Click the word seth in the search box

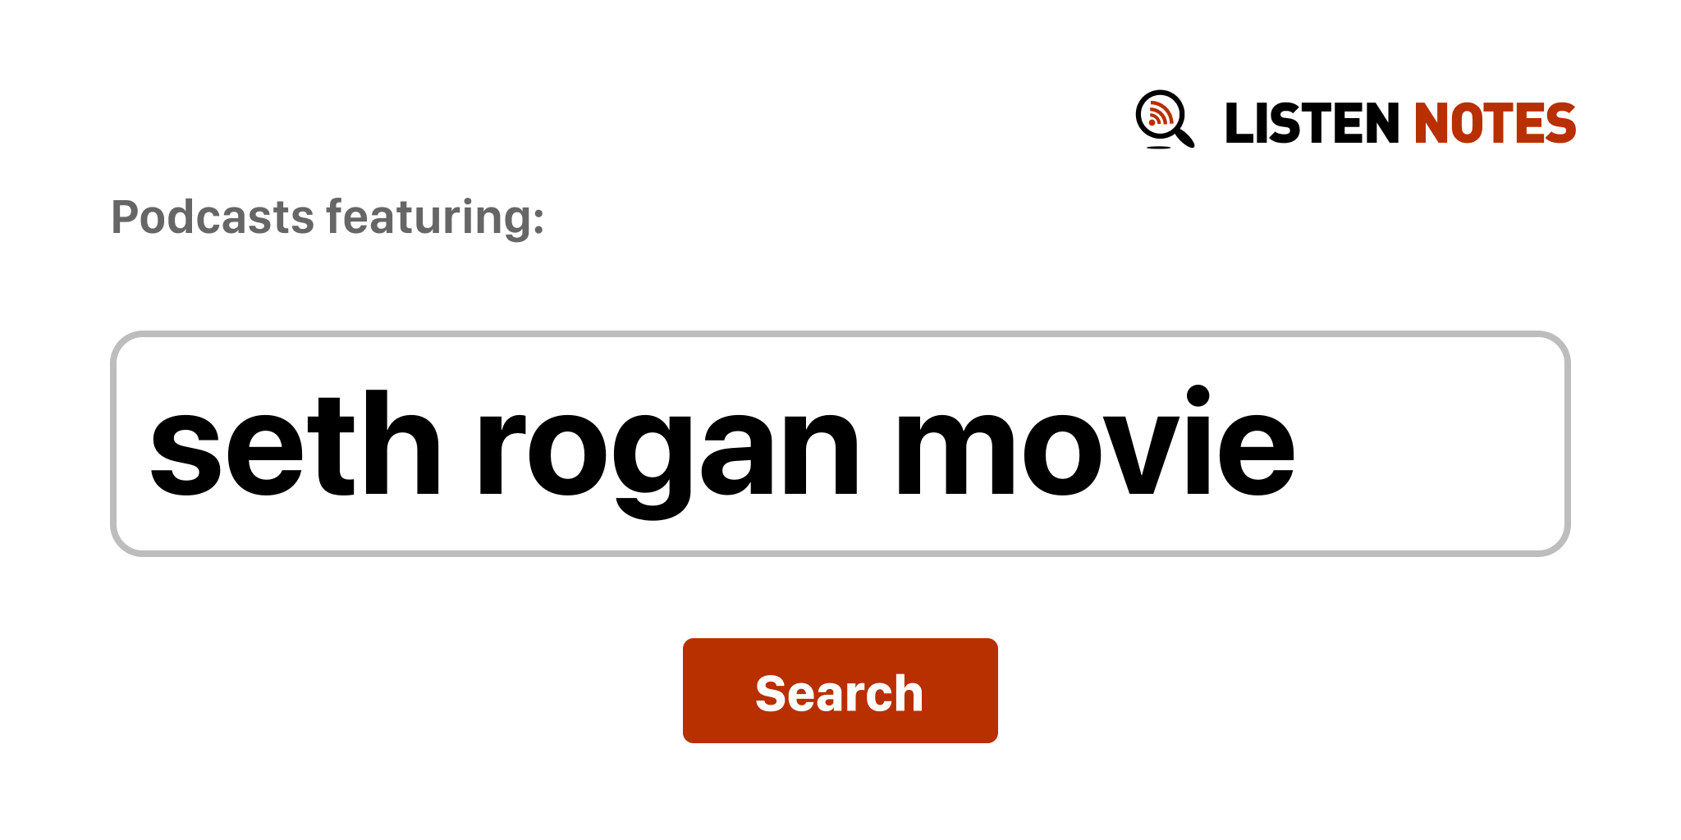pyautogui.click(x=295, y=444)
